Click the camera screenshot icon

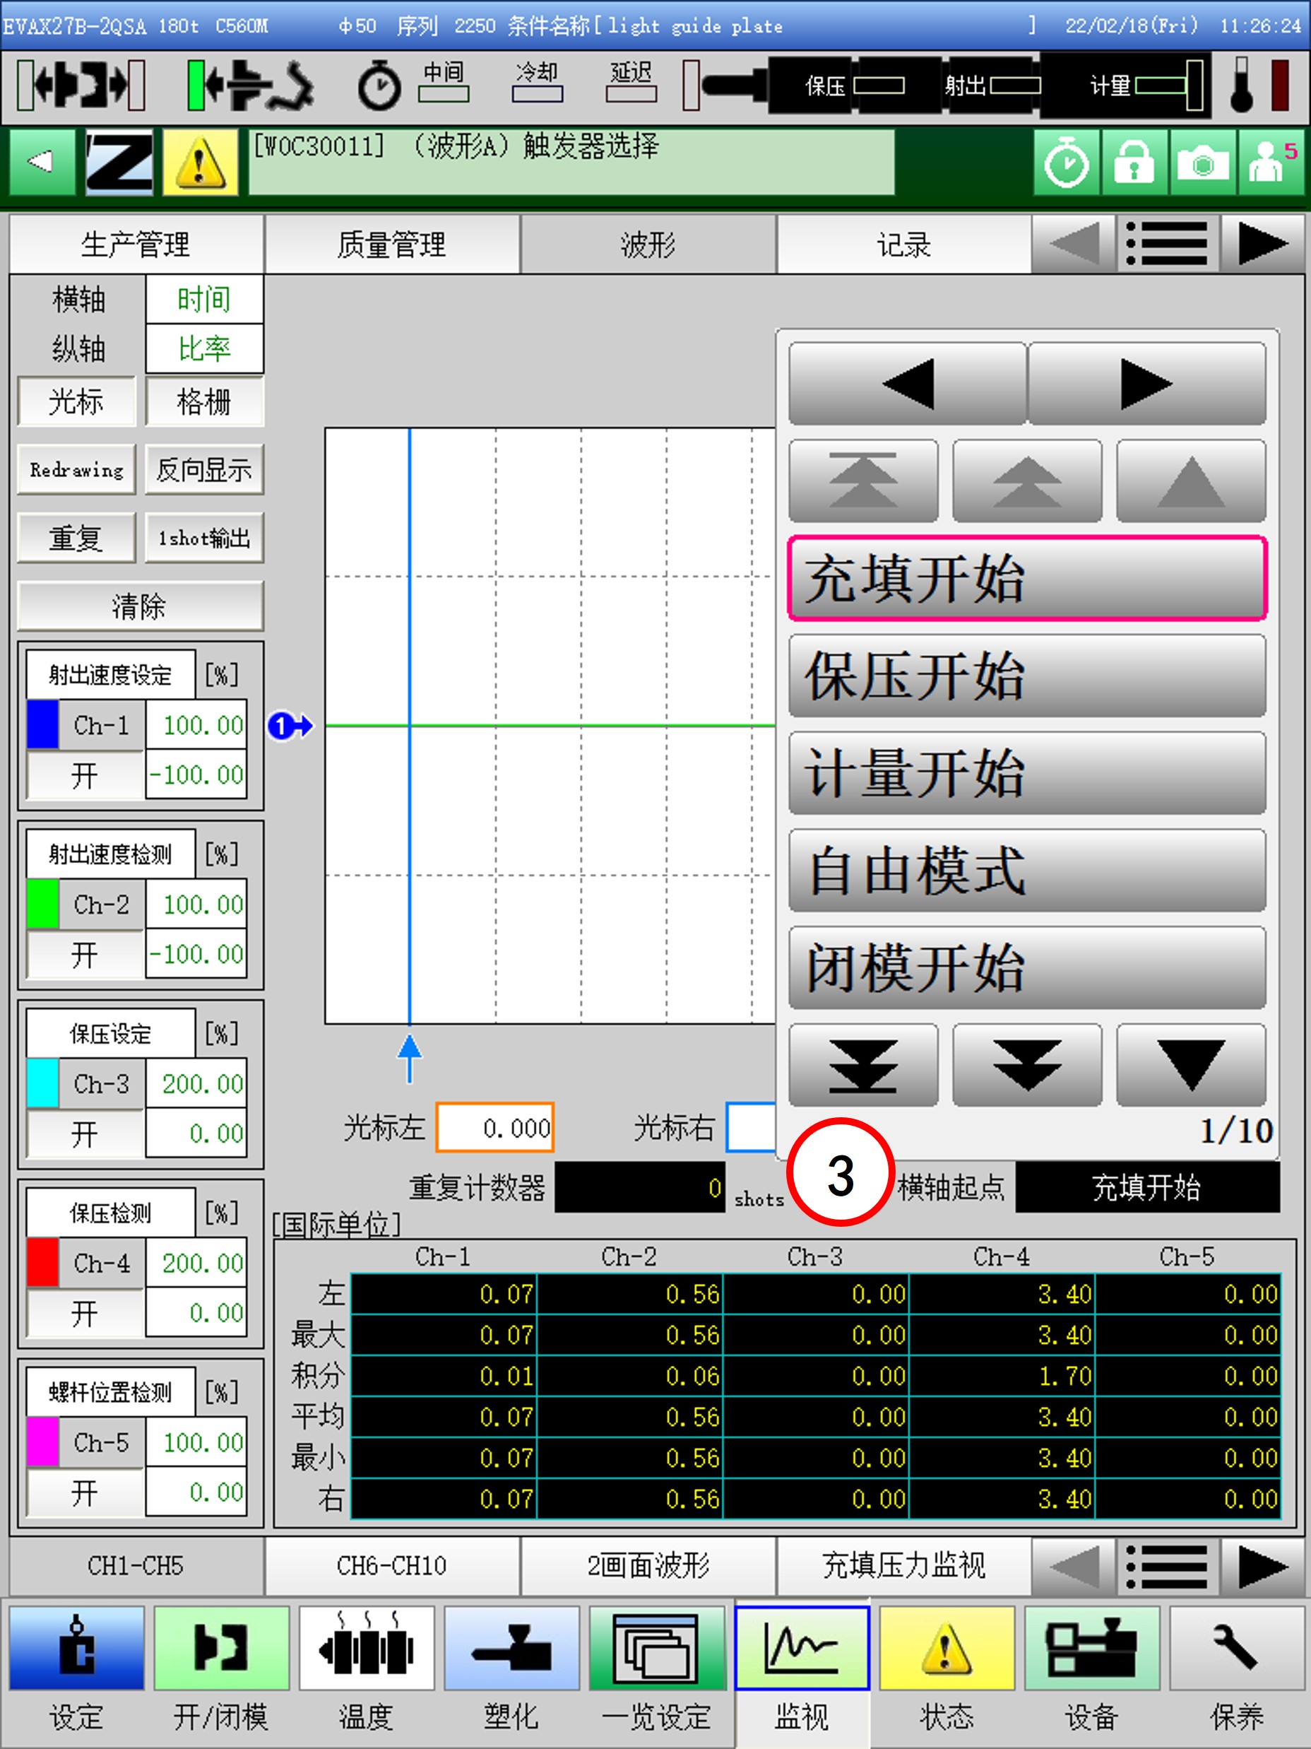coord(1202,162)
